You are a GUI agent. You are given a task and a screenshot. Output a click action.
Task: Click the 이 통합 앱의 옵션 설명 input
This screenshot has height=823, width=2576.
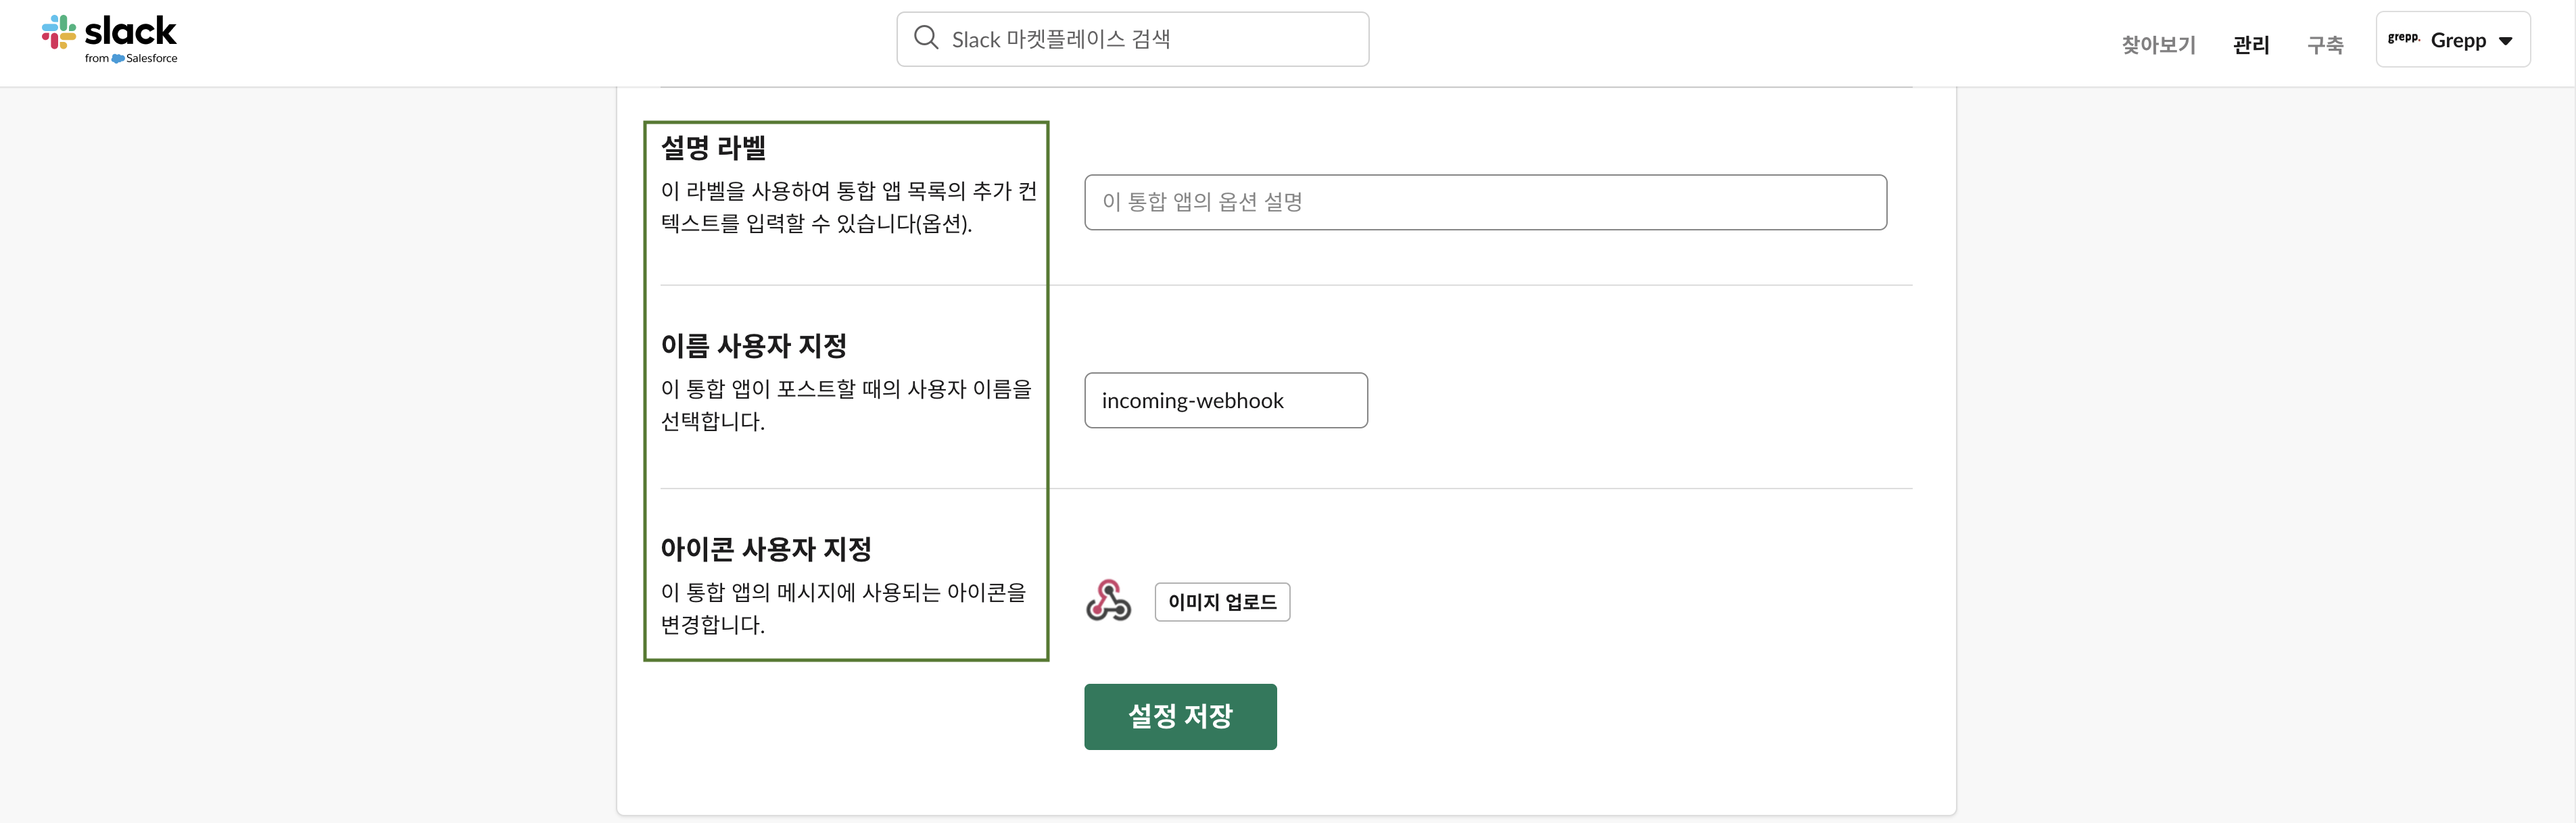pos(1485,202)
